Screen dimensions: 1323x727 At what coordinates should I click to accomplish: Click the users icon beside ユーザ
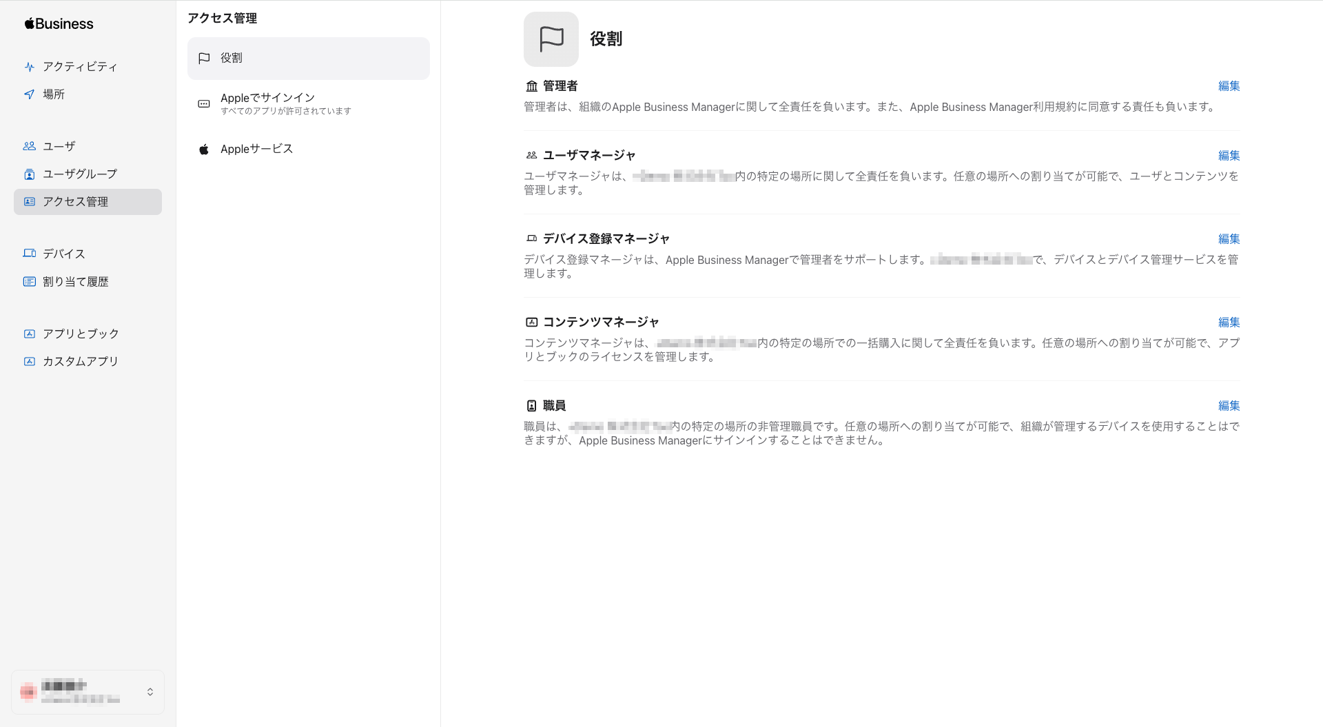pyautogui.click(x=29, y=146)
